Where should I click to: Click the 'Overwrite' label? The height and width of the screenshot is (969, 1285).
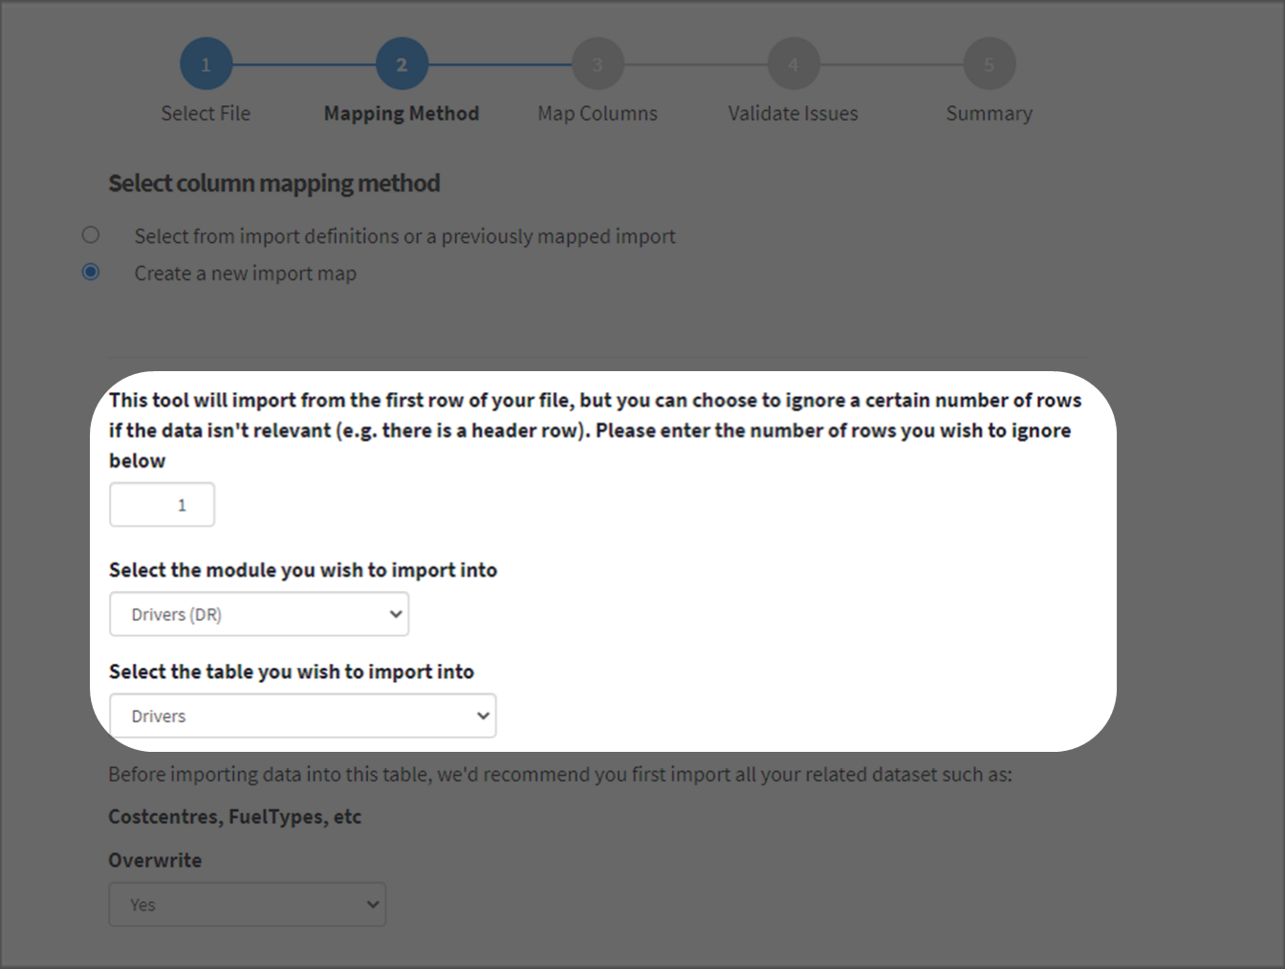coord(155,860)
